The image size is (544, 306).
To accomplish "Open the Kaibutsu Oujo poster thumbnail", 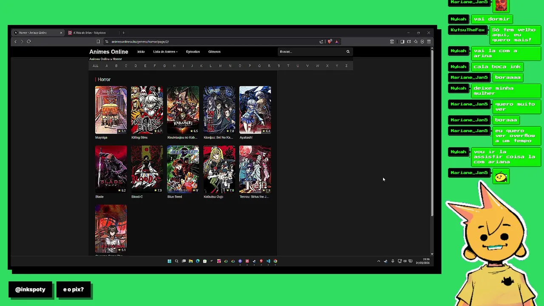I will [219, 169].
